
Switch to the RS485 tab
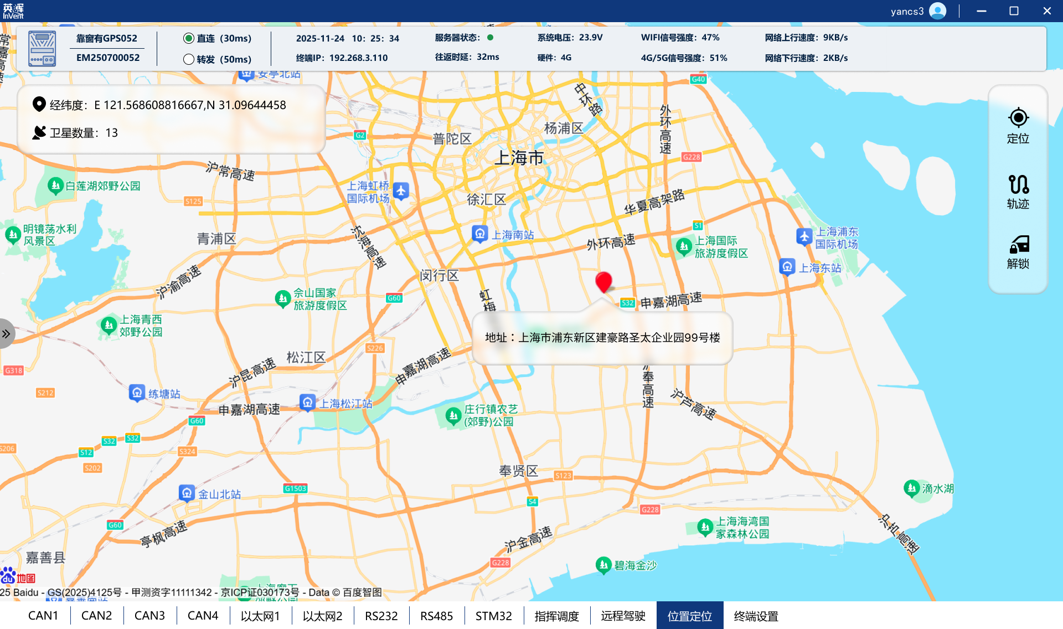436,616
